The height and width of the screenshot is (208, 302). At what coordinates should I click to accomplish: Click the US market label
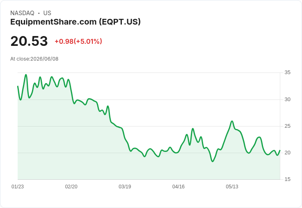click(47, 13)
